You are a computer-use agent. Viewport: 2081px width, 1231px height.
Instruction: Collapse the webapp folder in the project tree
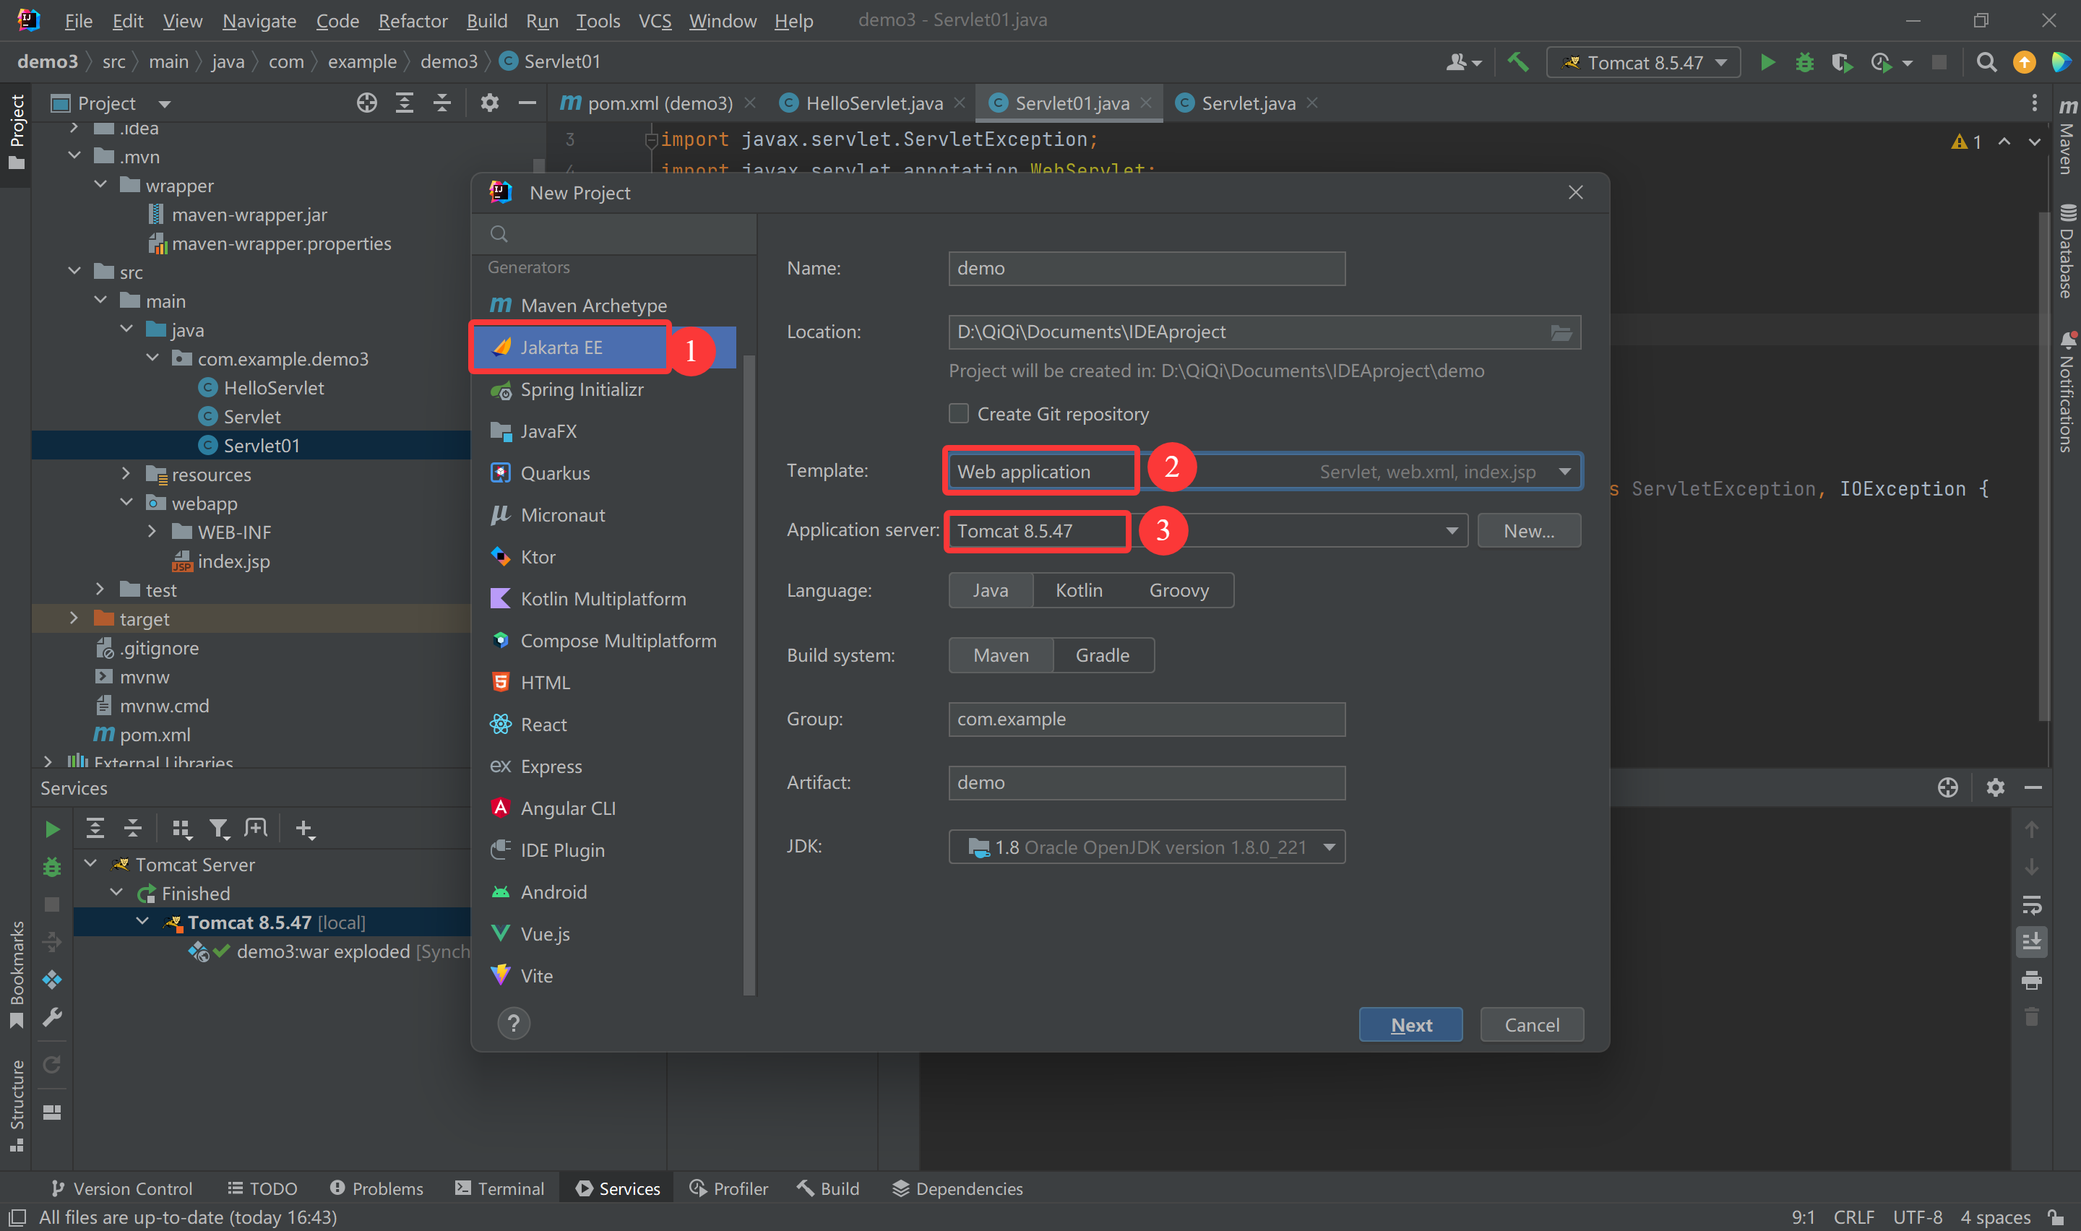[x=127, y=503]
